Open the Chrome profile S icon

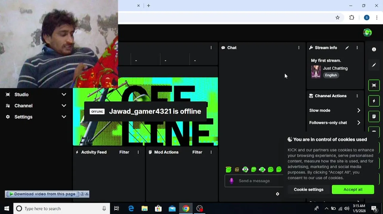367,18
